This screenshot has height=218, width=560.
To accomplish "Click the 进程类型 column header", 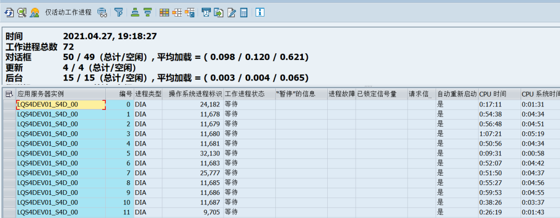I will pyautogui.click(x=148, y=94).
